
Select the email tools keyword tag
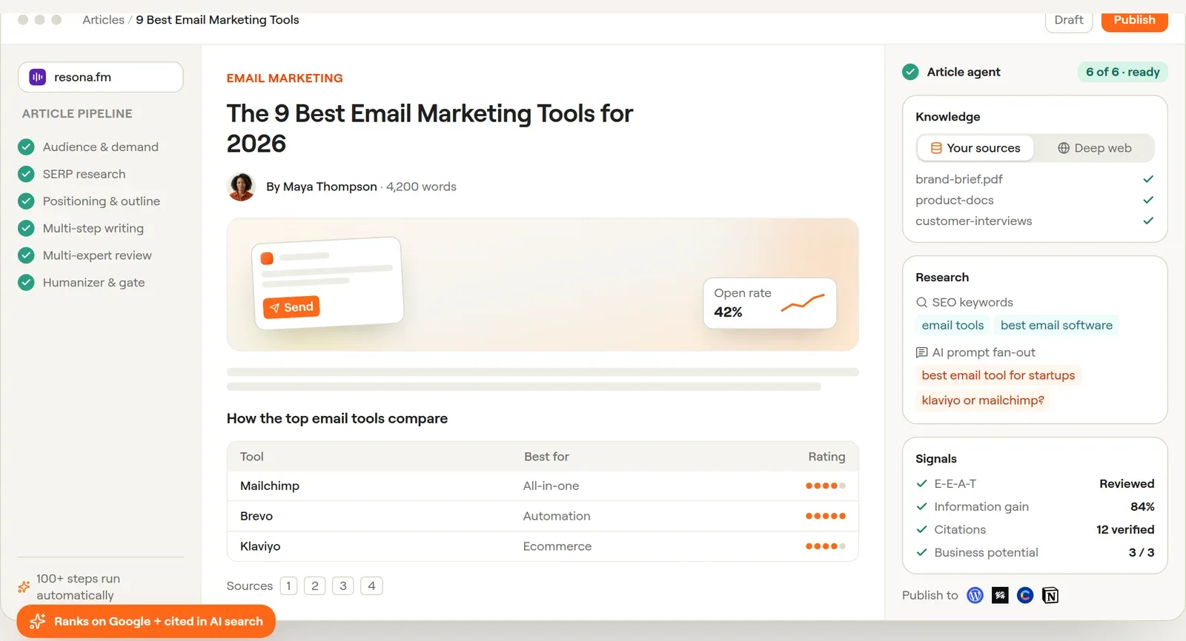[953, 325]
